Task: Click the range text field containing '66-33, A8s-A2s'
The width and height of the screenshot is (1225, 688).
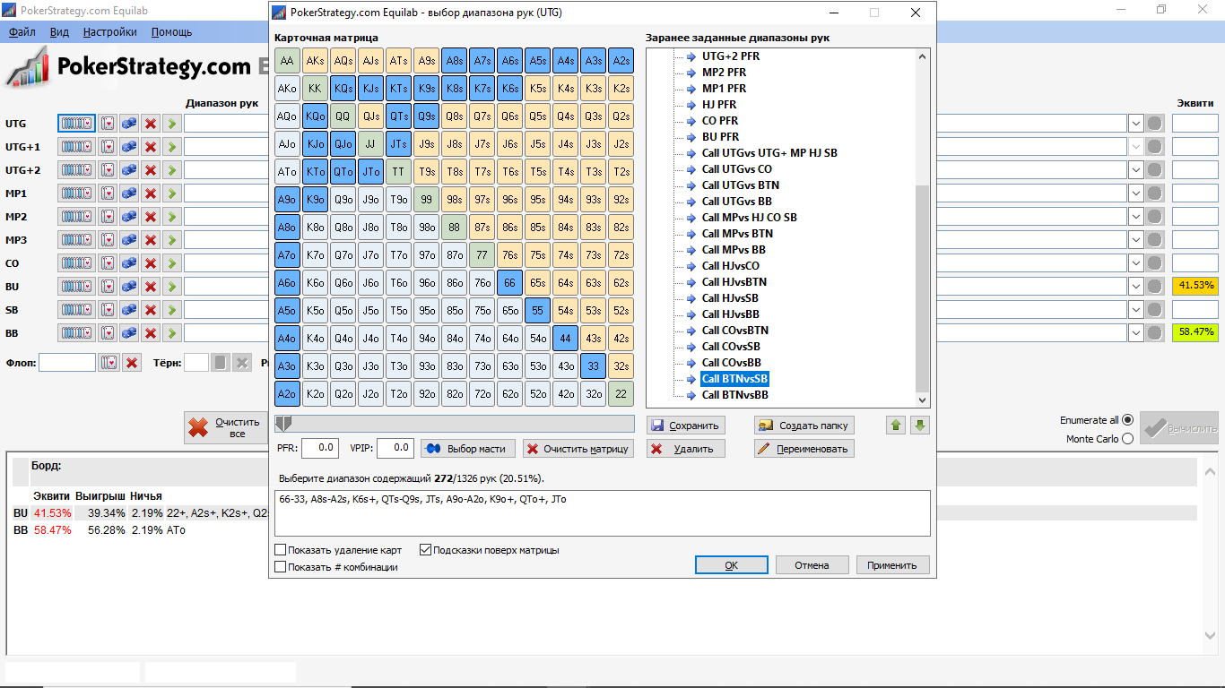Action: tap(603, 513)
